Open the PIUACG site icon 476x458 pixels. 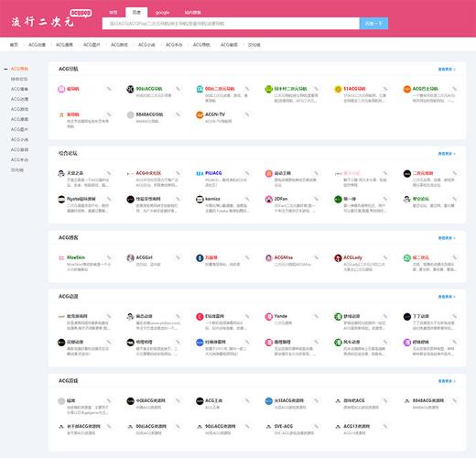pyautogui.click(x=200, y=173)
